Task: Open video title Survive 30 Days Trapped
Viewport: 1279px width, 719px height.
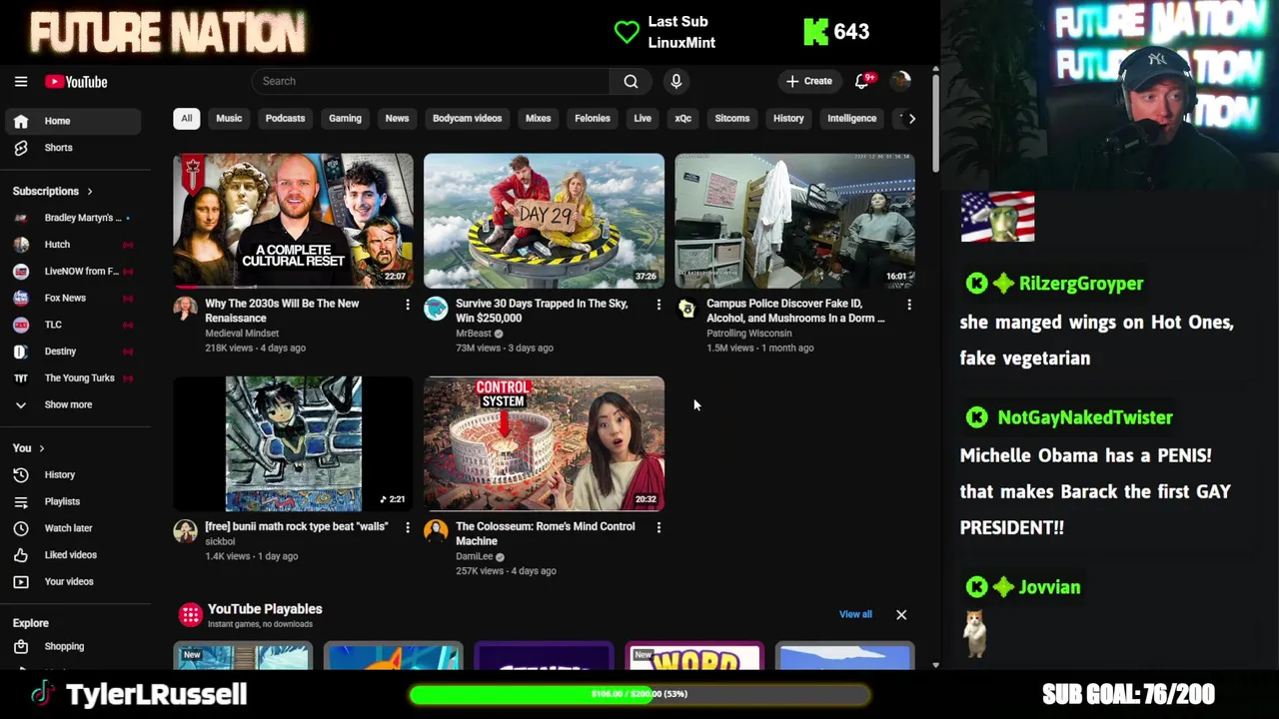Action: tap(542, 311)
